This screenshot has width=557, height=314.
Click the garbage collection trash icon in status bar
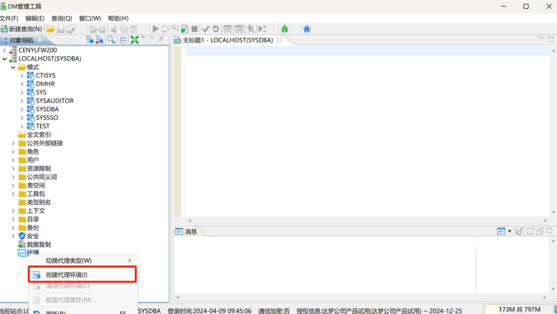pyautogui.click(x=555, y=309)
